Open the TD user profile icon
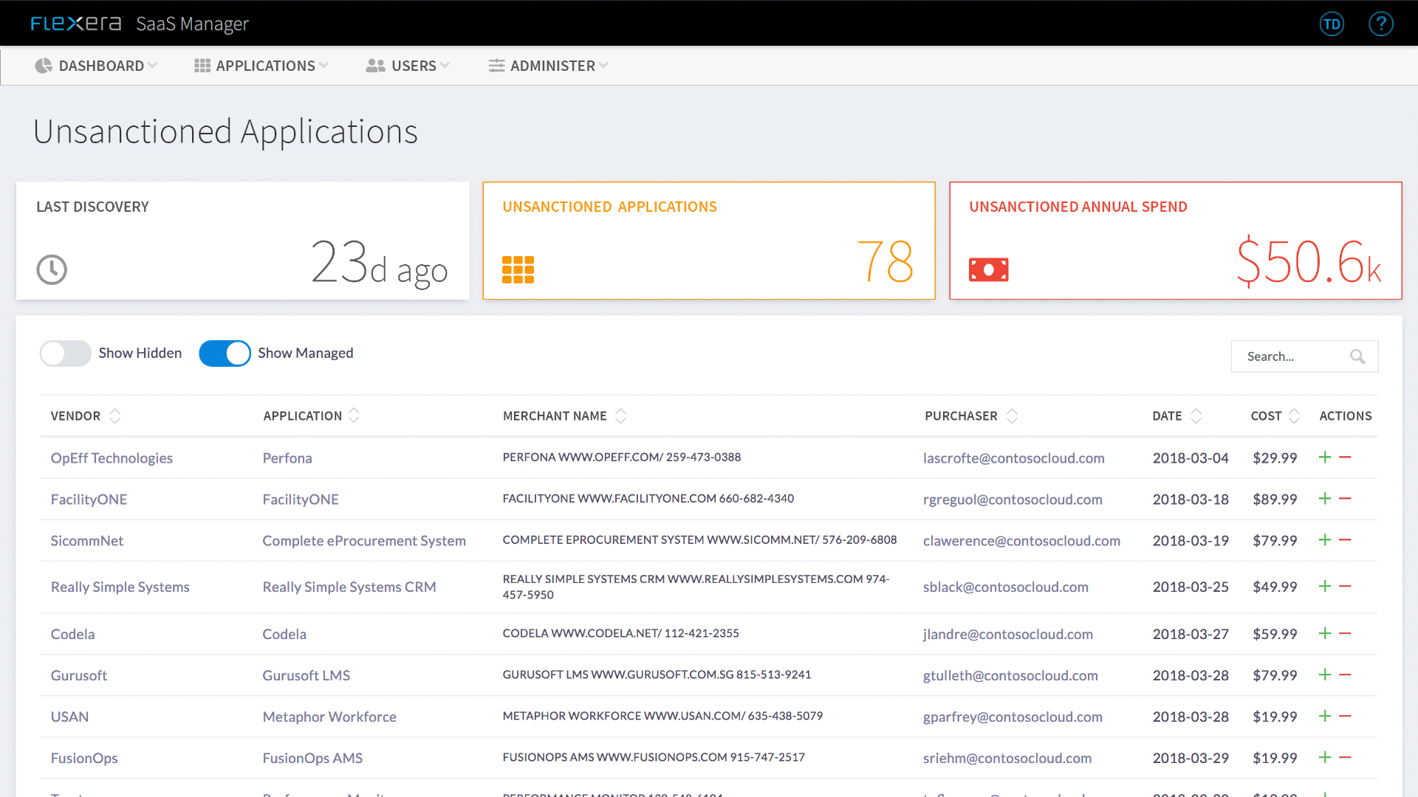 pyautogui.click(x=1332, y=24)
